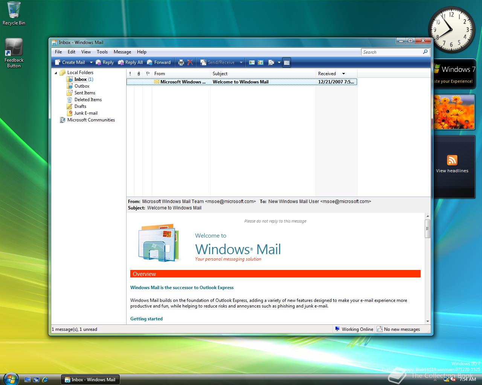Sort by the Priority column header
482x385 pixels.
[x=130, y=74]
